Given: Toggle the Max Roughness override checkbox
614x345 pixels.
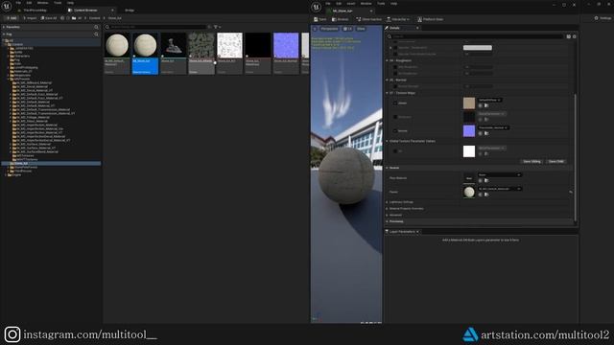Looking at the screenshot, I should [395, 73].
